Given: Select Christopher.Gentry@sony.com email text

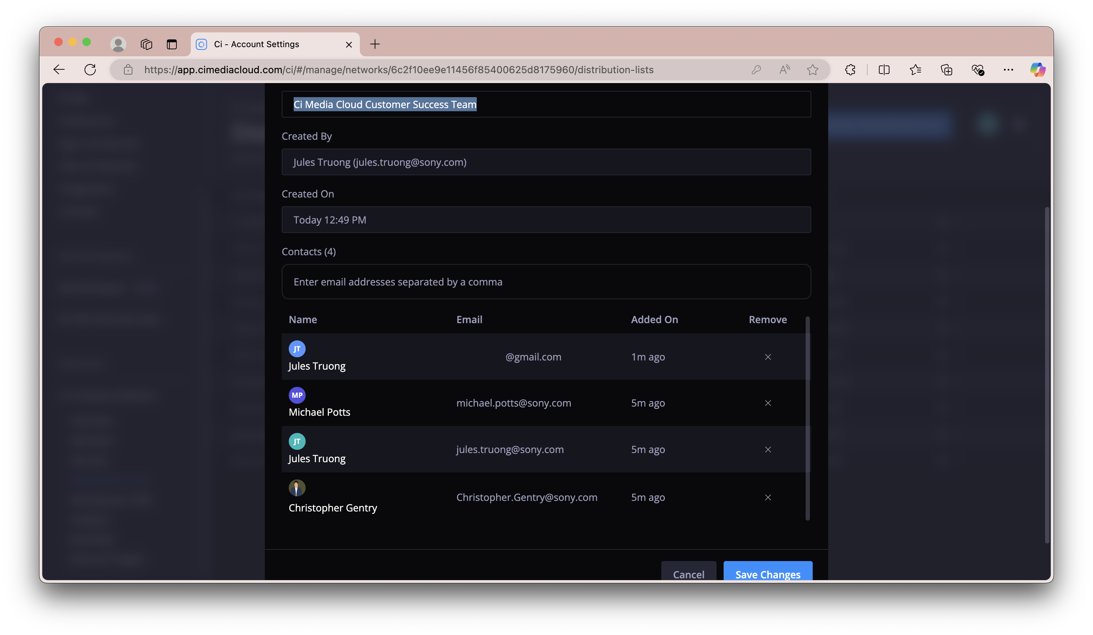Looking at the screenshot, I should coord(526,497).
